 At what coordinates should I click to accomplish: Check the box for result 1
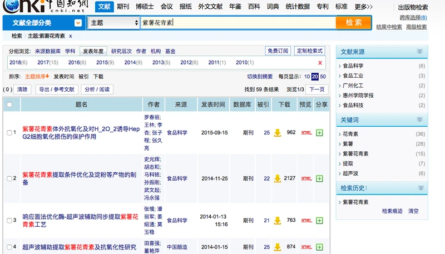(x=9, y=133)
